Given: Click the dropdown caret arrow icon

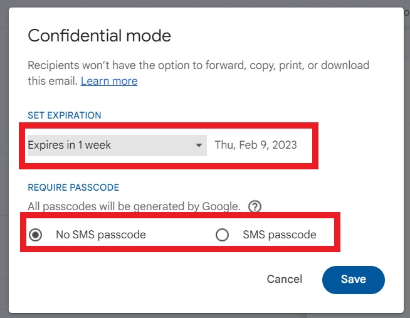Looking at the screenshot, I should coord(199,145).
